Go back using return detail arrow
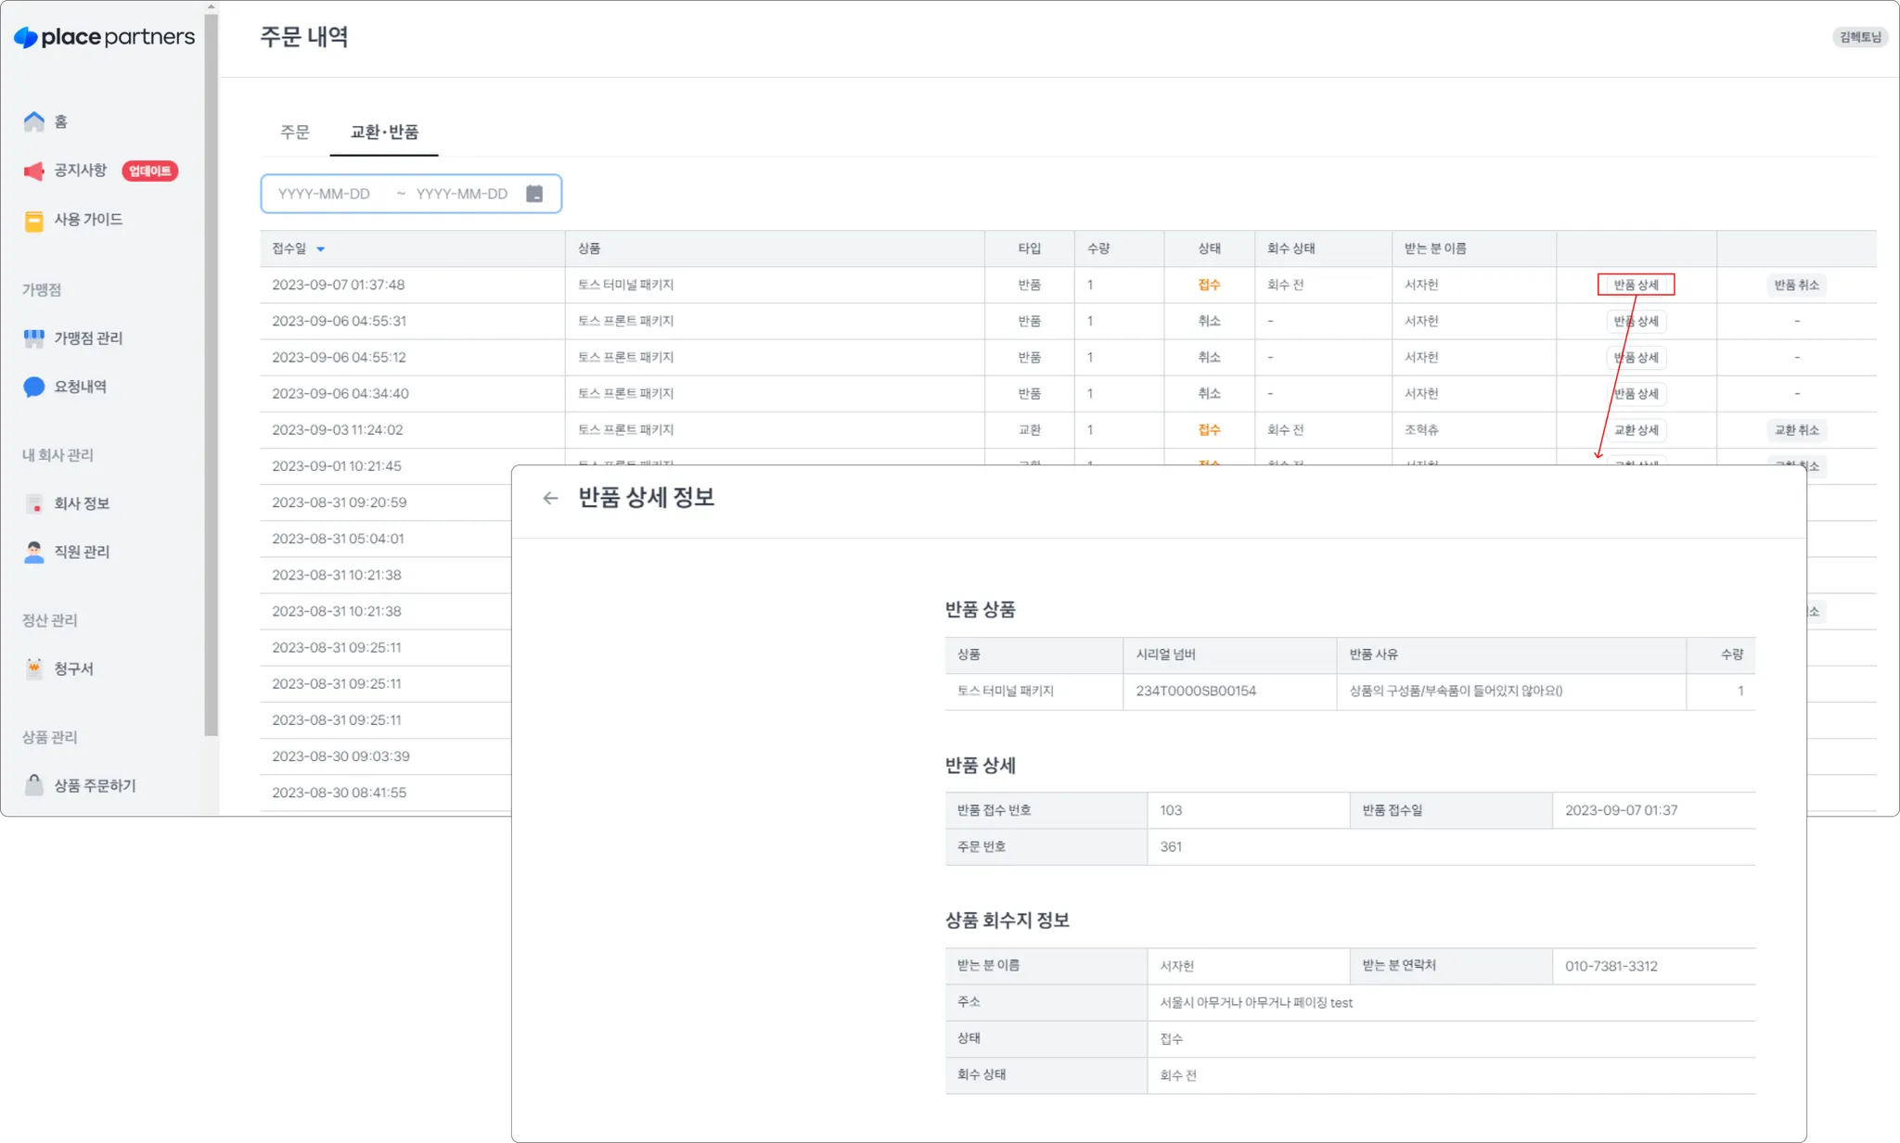 (x=550, y=498)
